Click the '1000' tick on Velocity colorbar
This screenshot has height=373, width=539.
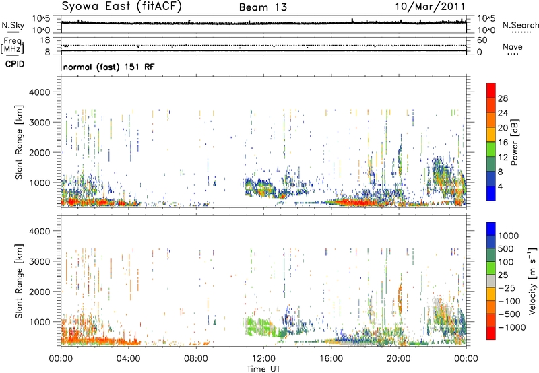[x=509, y=236]
